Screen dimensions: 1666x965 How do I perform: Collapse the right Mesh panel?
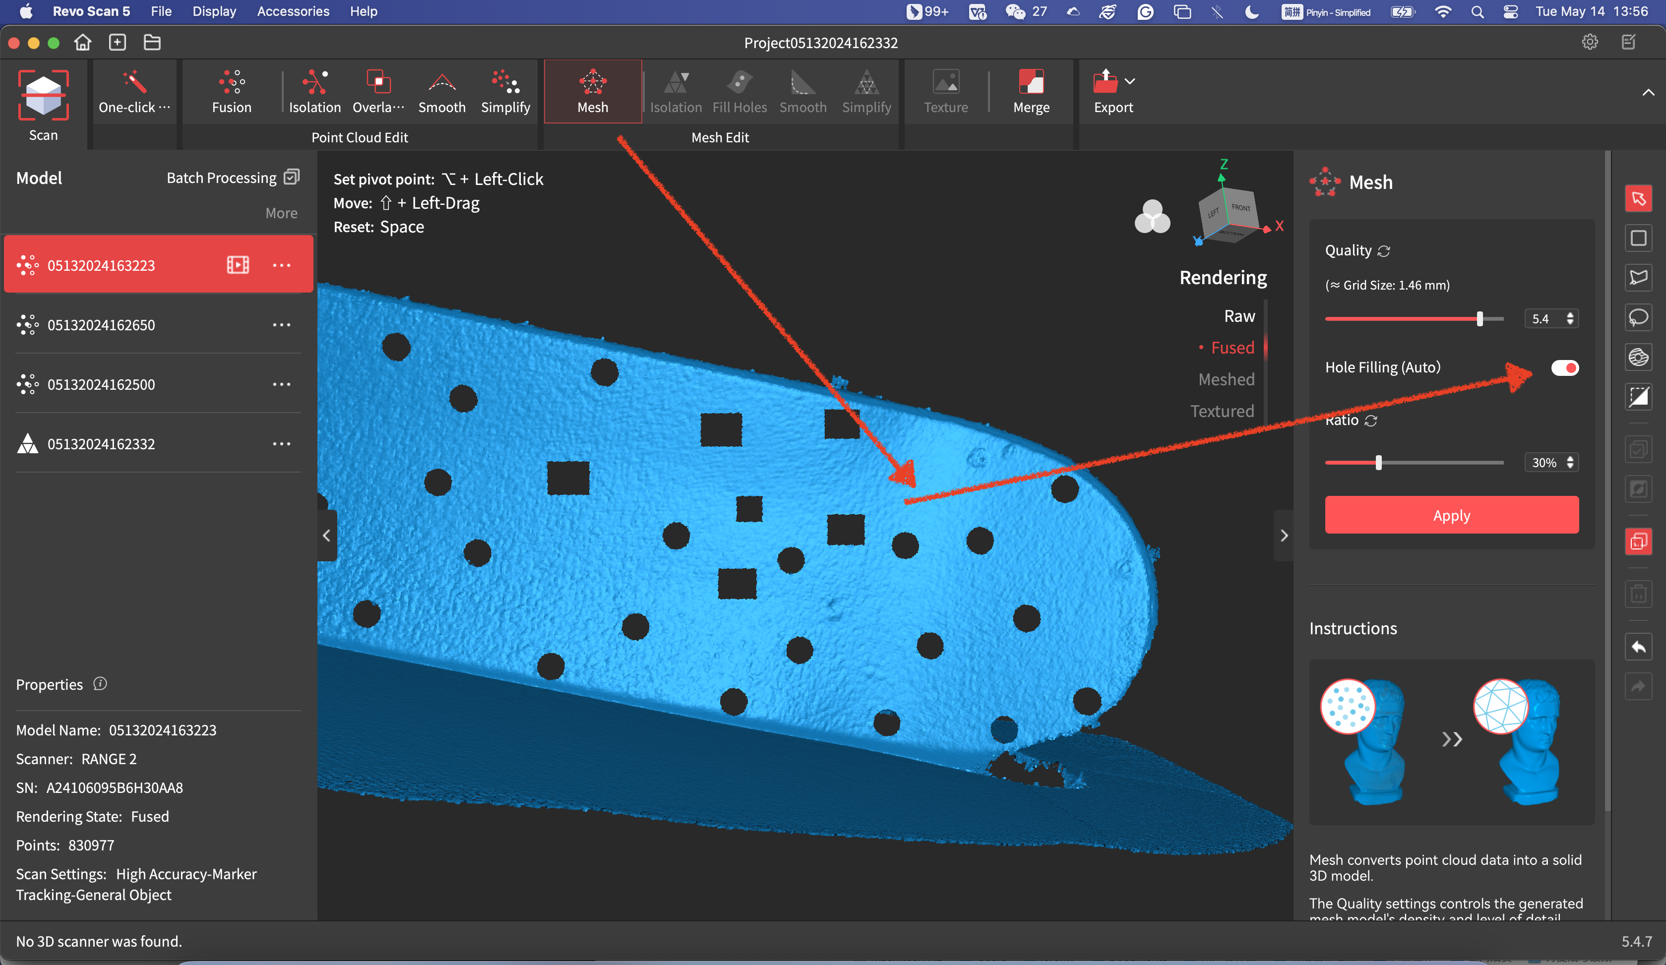1283,536
